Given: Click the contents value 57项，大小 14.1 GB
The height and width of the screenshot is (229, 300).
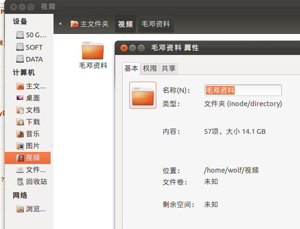Looking at the screenshot, I should 235,131.
